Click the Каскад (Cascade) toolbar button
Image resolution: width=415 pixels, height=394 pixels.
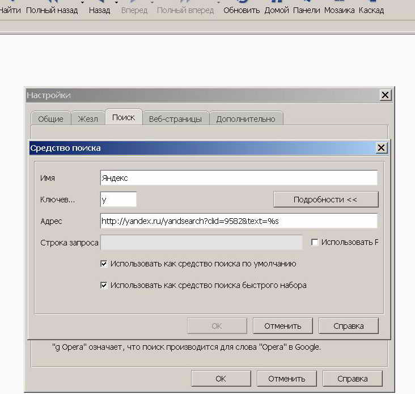(x=371, y=10)
